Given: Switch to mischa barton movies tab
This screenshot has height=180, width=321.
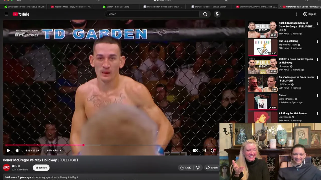Looking at the screenshot, I should point(163,7).
